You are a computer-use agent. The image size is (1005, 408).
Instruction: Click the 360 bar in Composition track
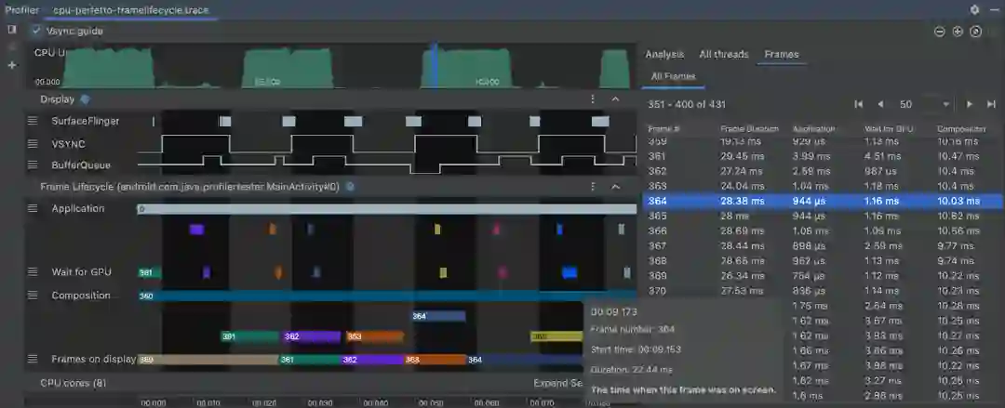[x=388, y=296]
